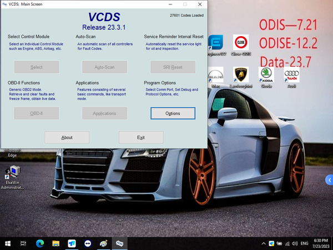Click the Audi desktop shortcut icon
333x250 pixels.
click(291, 77)
